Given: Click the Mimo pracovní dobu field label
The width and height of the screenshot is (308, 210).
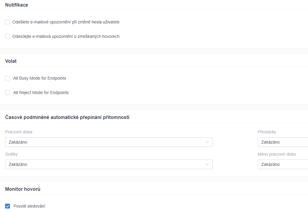Looking at the screenshot, I should [x=276, y=154].
